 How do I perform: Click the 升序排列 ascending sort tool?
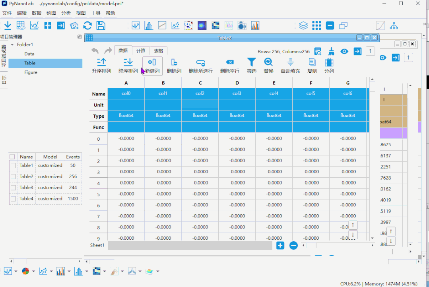pos(101,66)
